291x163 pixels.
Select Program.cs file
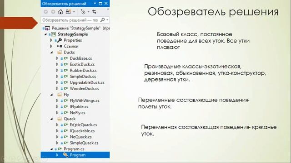74,149
